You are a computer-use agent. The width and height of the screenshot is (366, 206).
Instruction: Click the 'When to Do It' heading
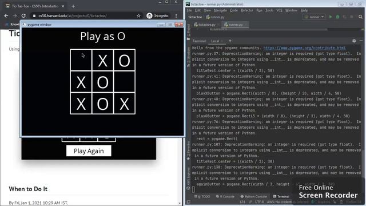pos(28,189)
